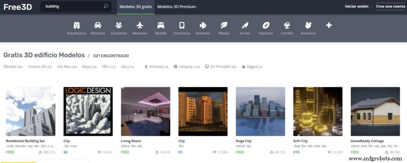Click download icon beside 40,720
The image size is (407, 163).
(272, 152)
